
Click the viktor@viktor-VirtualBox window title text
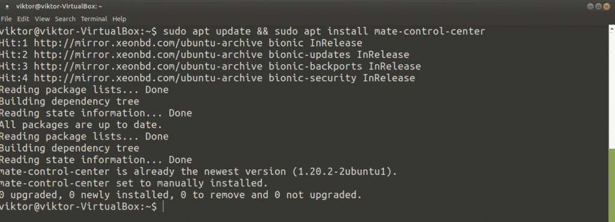click(59, 7)
